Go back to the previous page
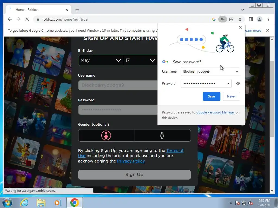The image size is (278, 208). [x=10, y=19]
